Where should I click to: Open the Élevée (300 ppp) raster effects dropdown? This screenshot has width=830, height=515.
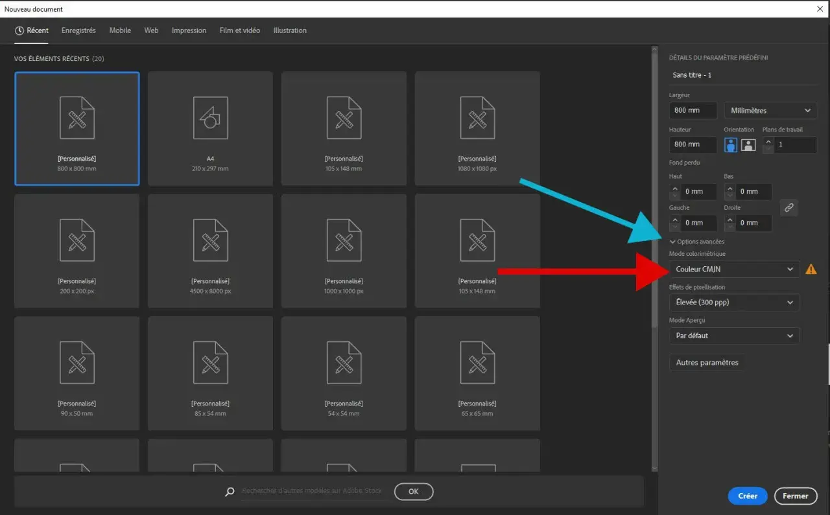[x=734, y=303]
